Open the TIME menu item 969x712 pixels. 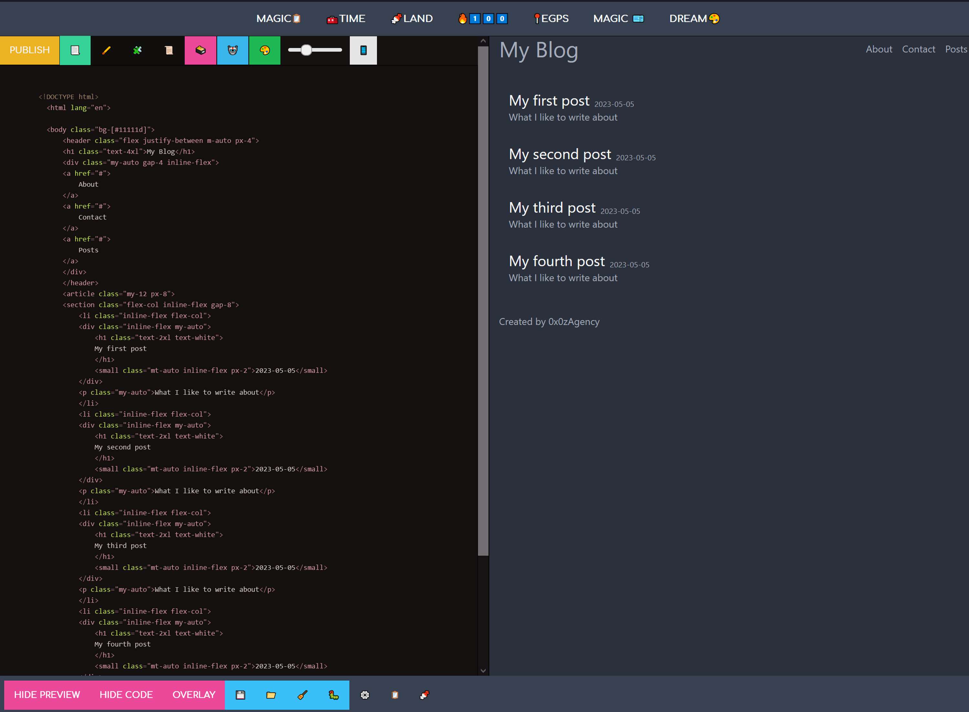coord(346,18)
